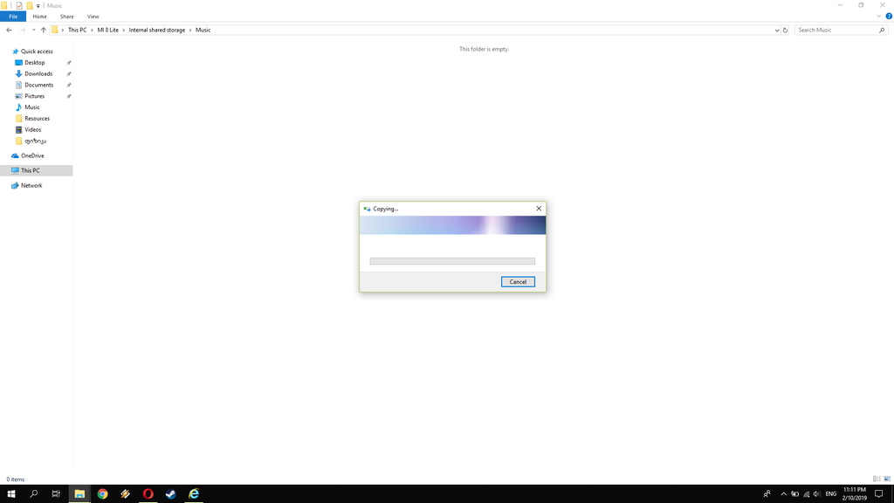Open Music in Quick access list
Screen dimensions: 894x503
coord(32,107)
